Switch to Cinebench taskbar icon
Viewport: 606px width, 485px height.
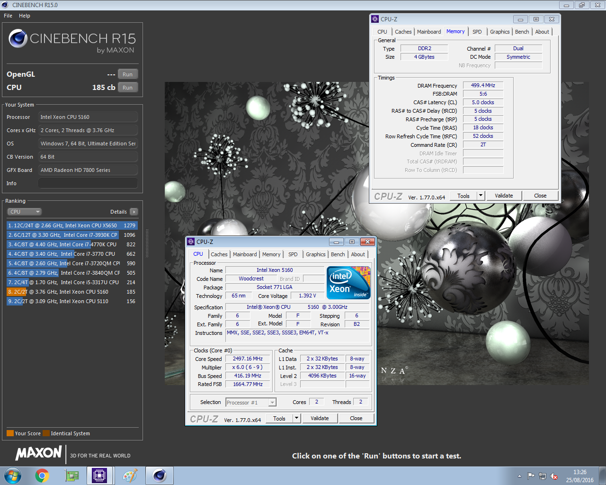pos(160,476)
